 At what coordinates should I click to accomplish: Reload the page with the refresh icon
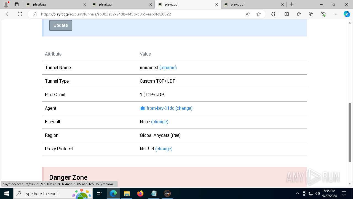click(20, 14)
